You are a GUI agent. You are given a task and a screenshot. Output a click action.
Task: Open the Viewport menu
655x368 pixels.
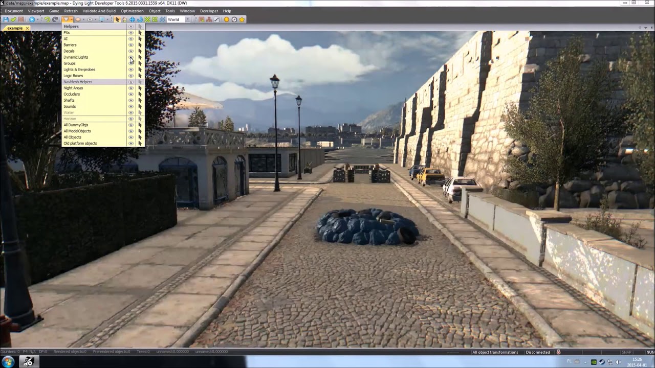(x=36, y=11)
